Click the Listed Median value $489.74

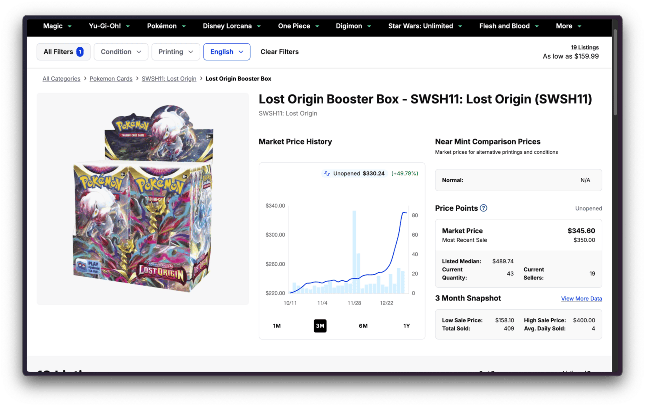(x=503, y=261)
